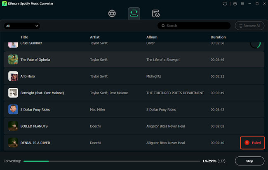
Task: Click the BOILED PEANUTS album thumbnail
Action: [x=13, y=126]
